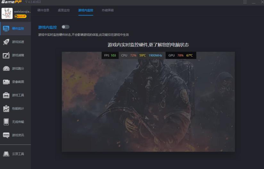The height and width of the screenshot is (169, 264).
Task: Minimize the GamePP window
Action: [x=253, y=2]
